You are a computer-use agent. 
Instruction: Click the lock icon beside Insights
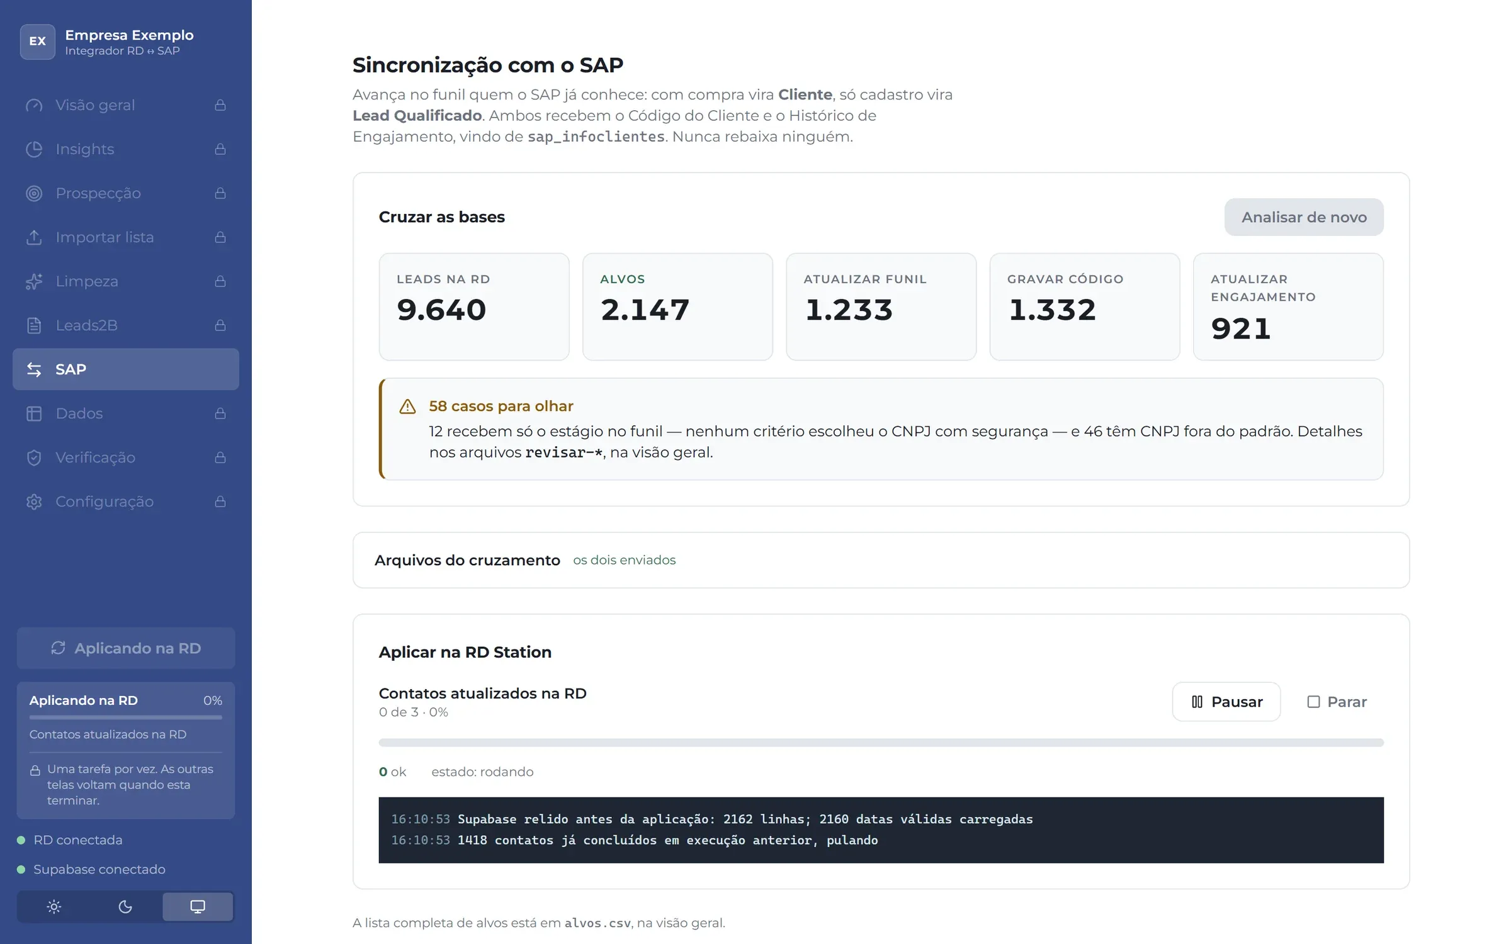220,149
